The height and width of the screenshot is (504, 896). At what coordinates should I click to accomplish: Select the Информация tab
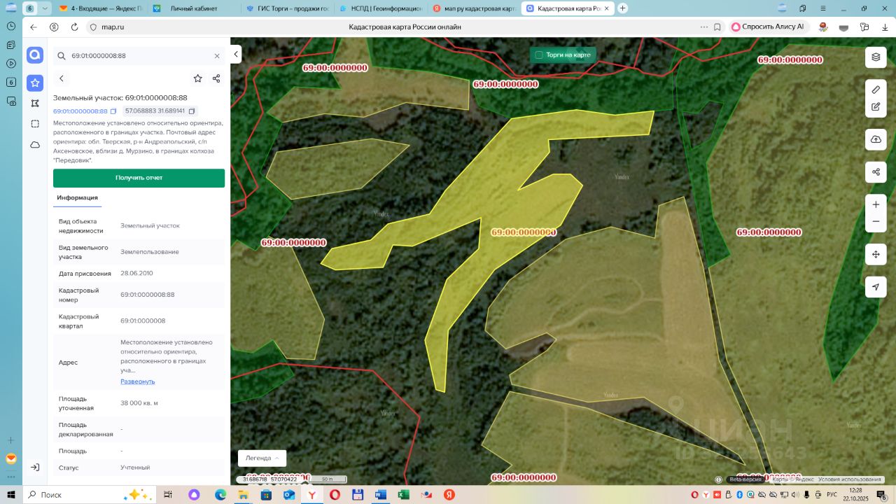(78, 198)
